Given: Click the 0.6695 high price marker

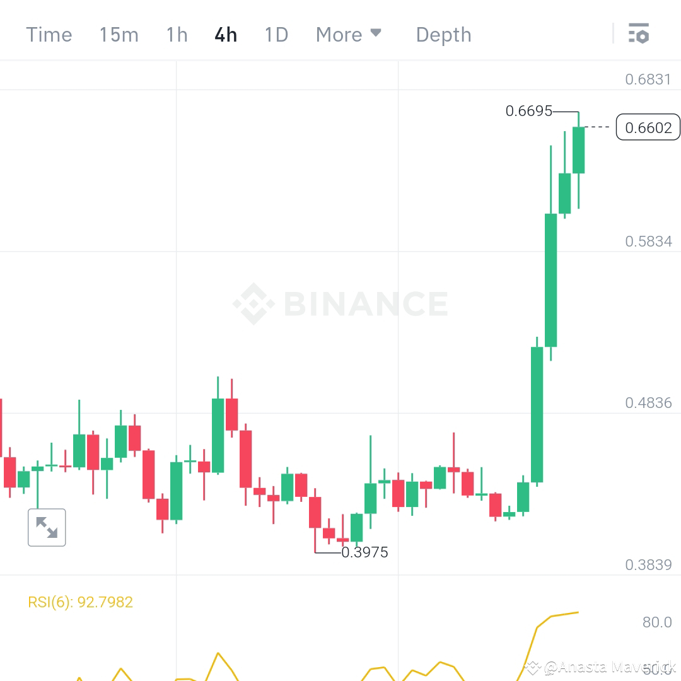Looking at the screenshot, I should pyautogui.click(x=528, y=111).
